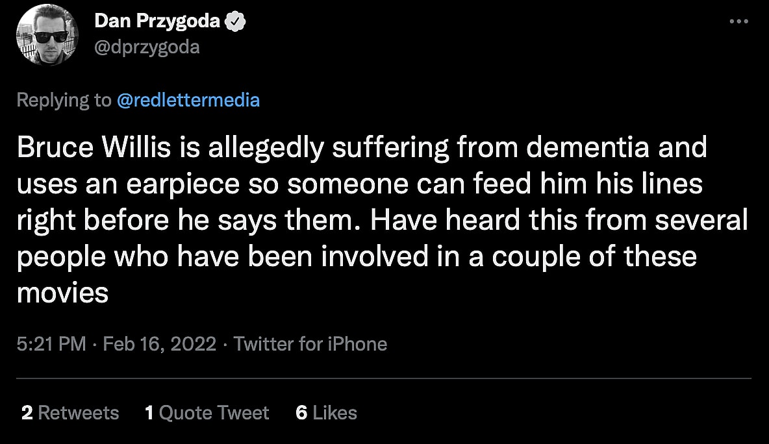Open the 'Twitter for iPhone' source link
This screenshot has width=769, height=444.
point(310,343)
